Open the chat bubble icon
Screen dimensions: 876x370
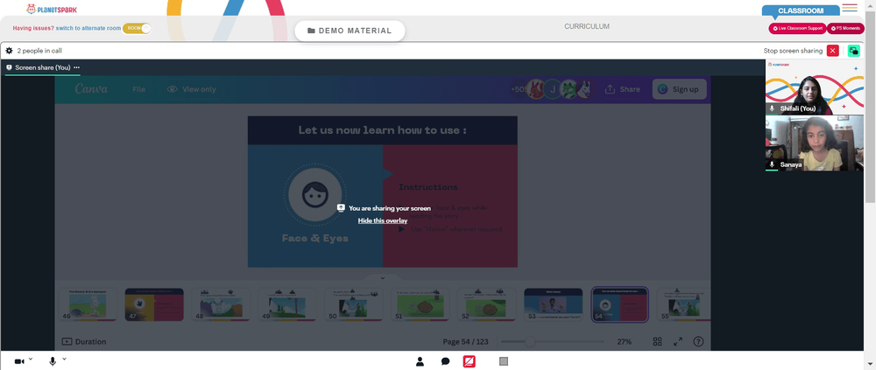pyautogui.click(x=445, y=361)
